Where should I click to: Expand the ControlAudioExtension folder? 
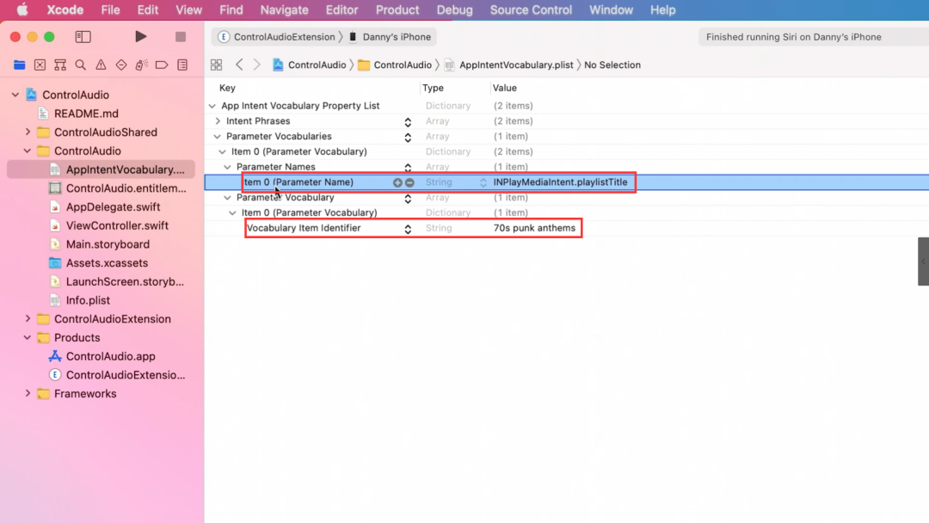28,318
